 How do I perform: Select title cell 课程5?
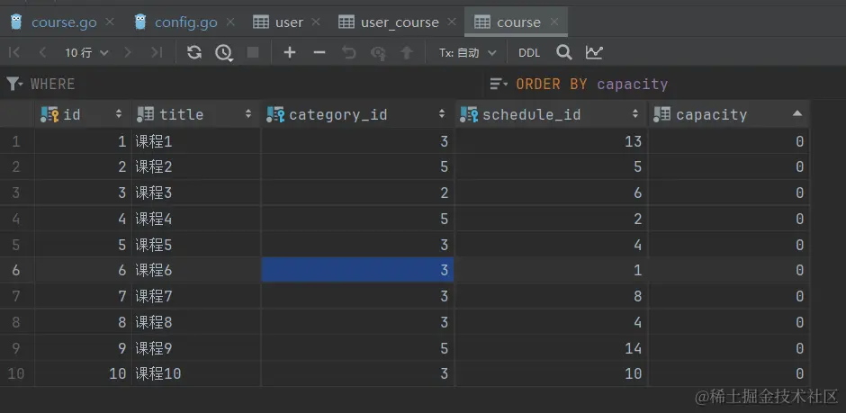[196, 245]
